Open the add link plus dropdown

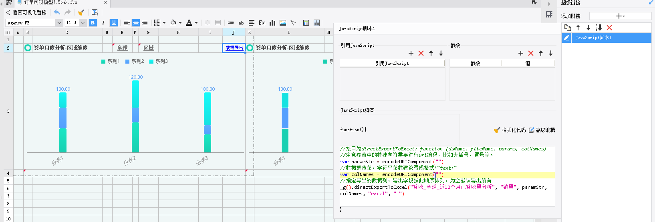(620, 16)
